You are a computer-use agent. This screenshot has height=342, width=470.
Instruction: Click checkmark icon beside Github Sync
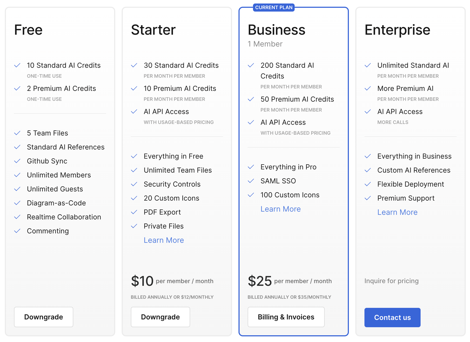[x=17, y=161]
